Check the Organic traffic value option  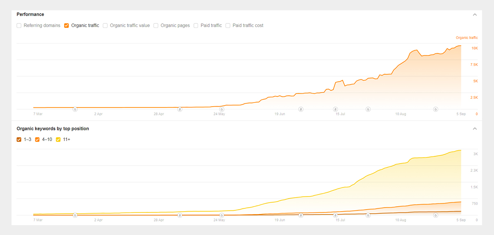point(105,25)
